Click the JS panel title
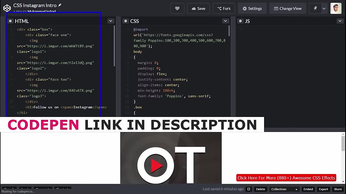 click(247, 21)
